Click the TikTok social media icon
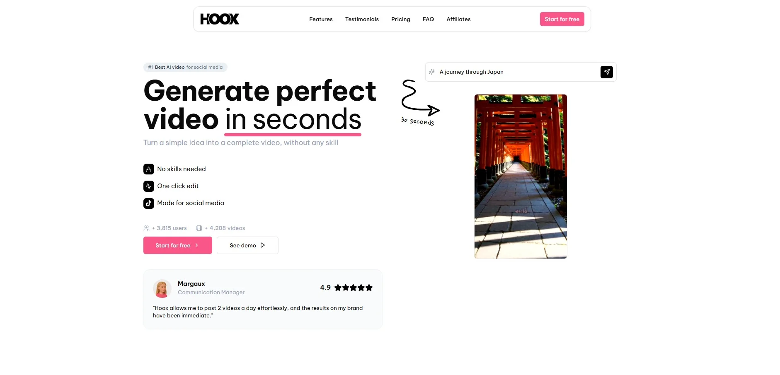 [149, 203]
